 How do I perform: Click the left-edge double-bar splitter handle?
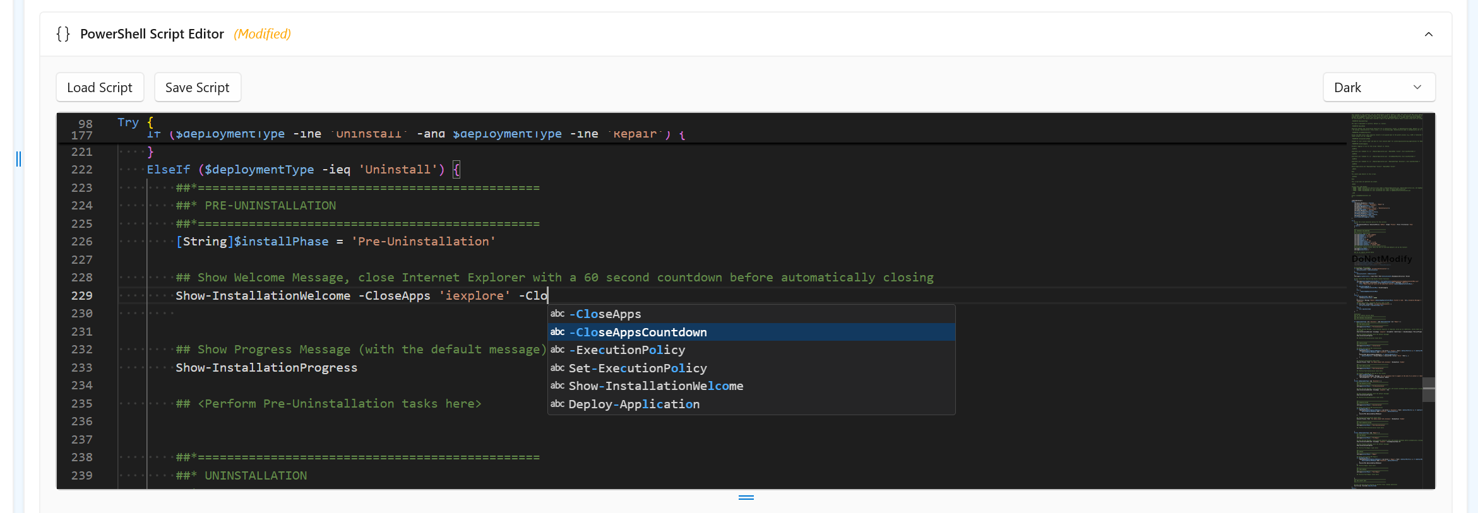tap(19, 159)
